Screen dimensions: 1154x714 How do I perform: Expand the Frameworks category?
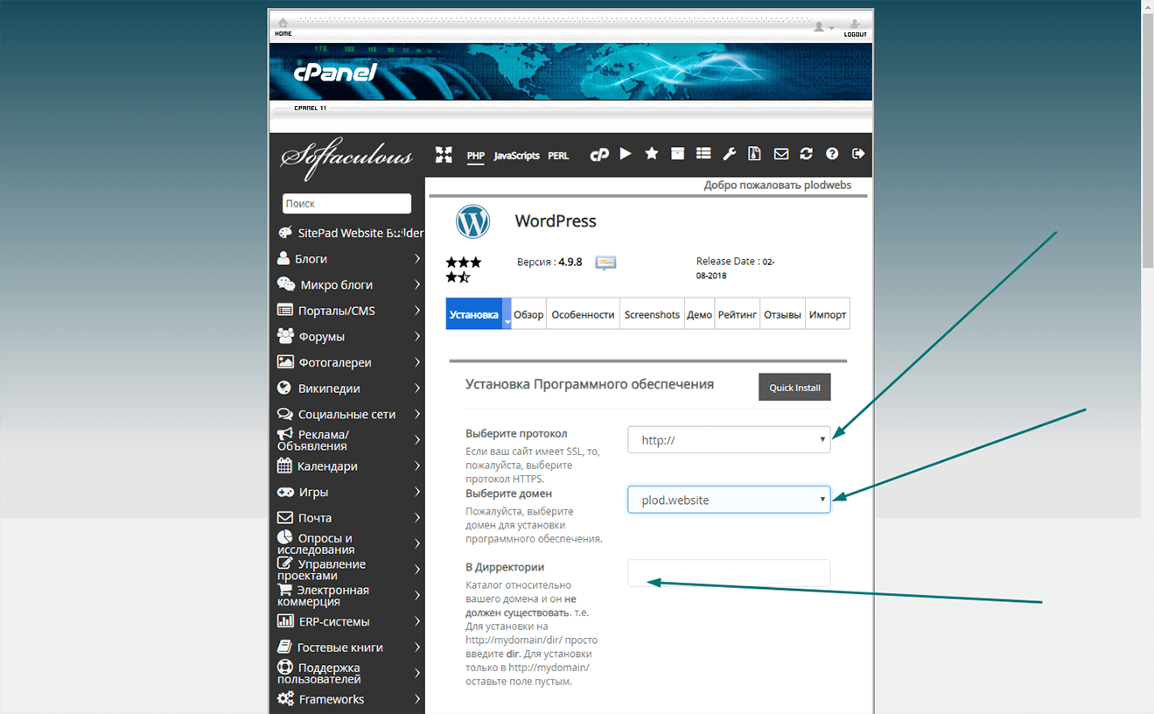(349, 699)
